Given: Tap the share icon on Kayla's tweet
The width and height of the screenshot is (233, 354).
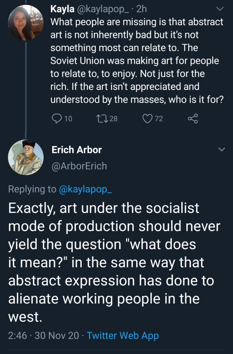Looking at the screenshot, I should point(192,119).
